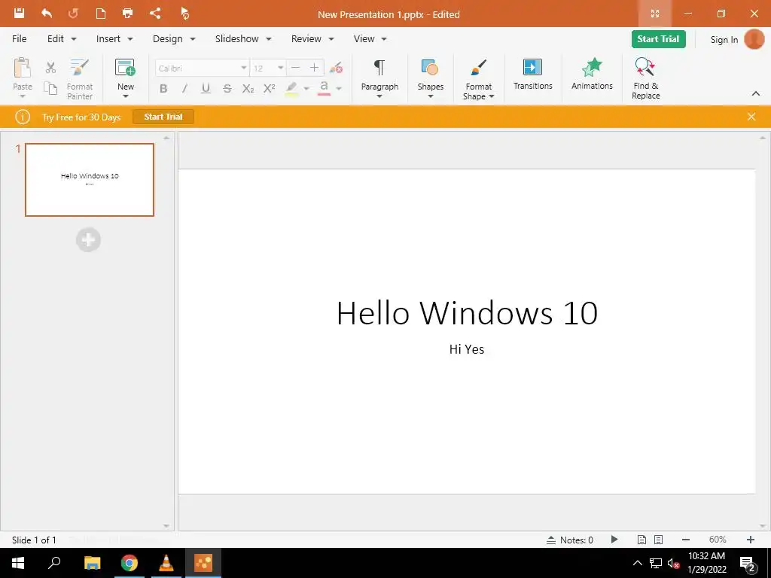Apply the red font color
Image resolution: width=771 pixels, height=578 pixels.
[x=324, y=89]
